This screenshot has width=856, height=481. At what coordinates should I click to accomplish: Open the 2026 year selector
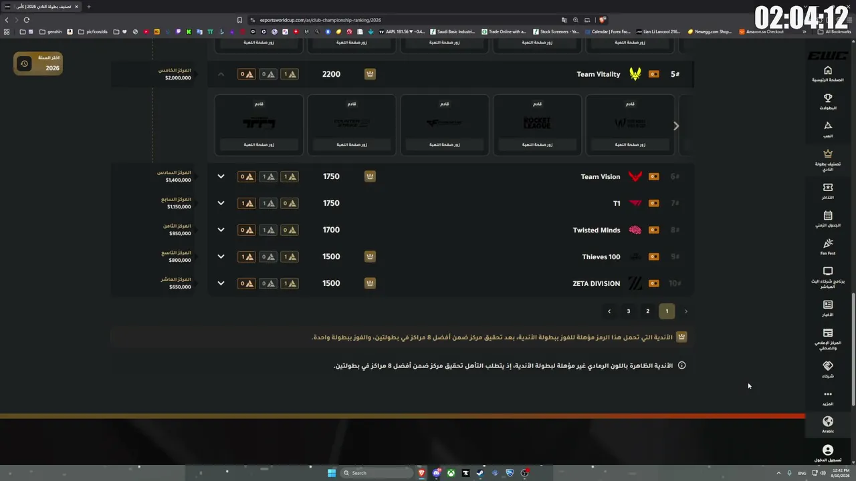coord(38,63)
